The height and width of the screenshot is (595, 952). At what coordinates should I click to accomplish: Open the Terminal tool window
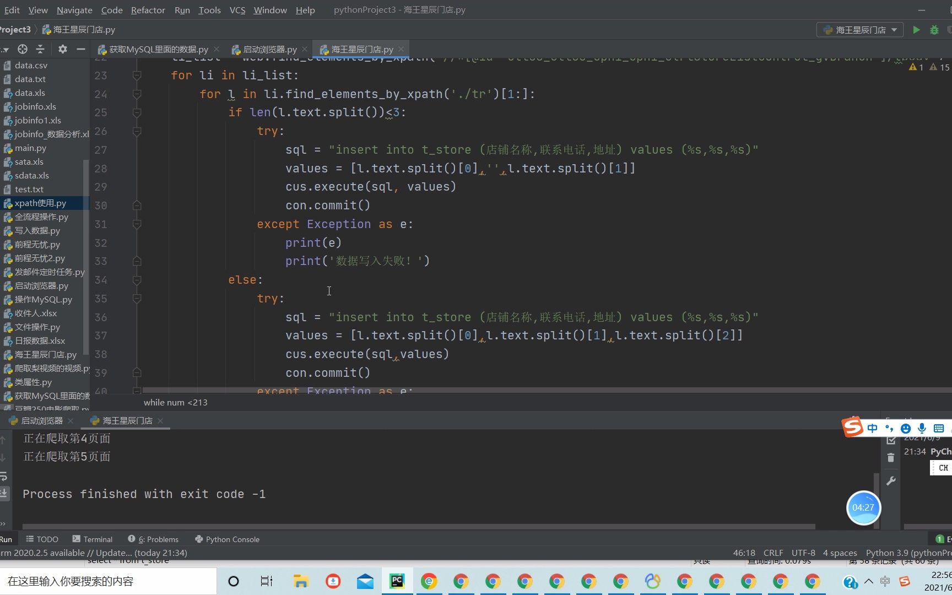pos(92,539)
